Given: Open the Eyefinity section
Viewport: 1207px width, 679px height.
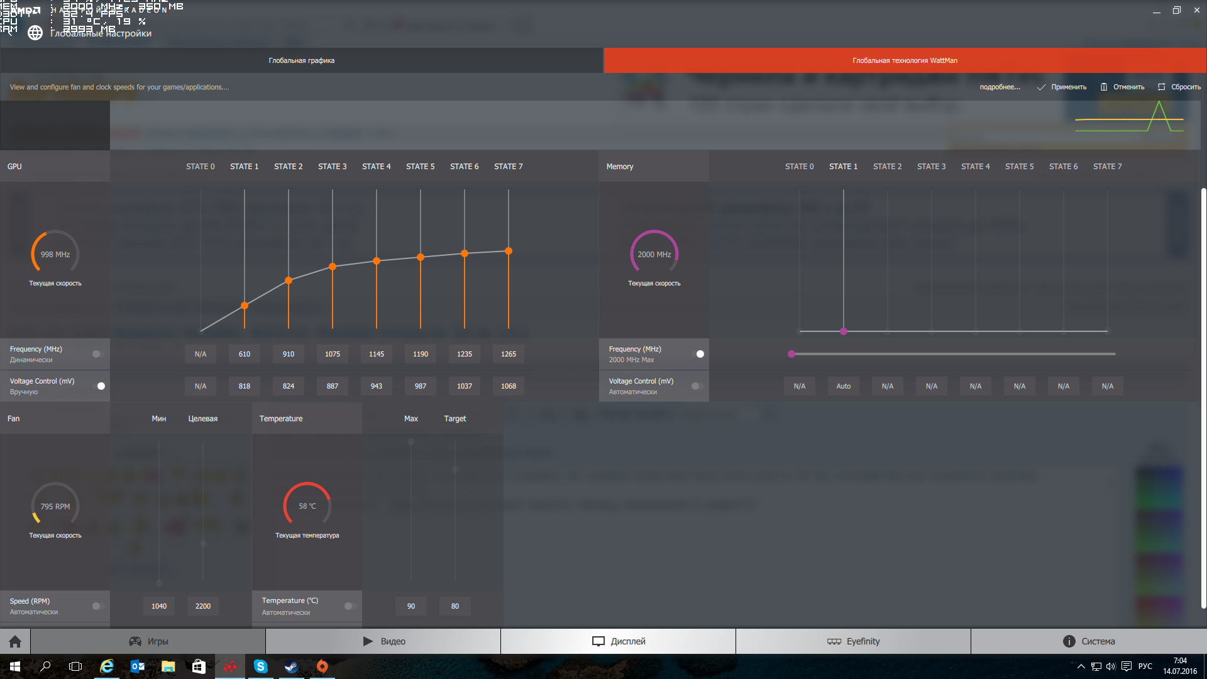Looking at the screenshot, I should point(853,641).
